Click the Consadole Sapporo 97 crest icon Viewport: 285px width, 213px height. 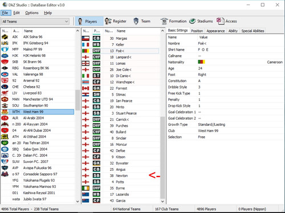pyautogui.click(x=5, y=174)
